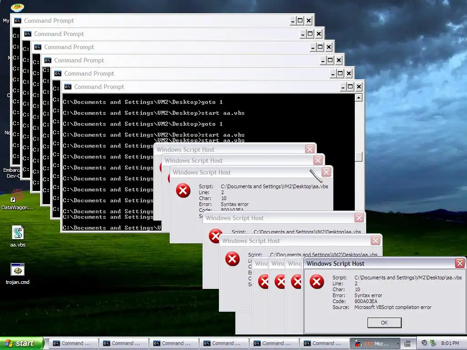467x350 pixels.
Task: Close the frontmost Command Prompt window
Action: [x=359, y=87]
